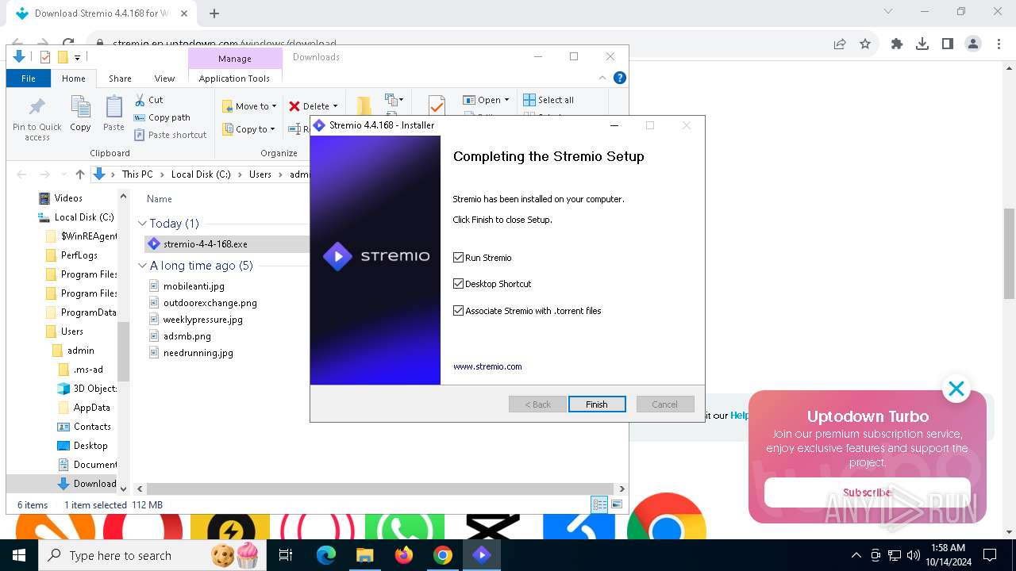
Task: Click Pin to Quick access icon
Action: coord(37,117)
